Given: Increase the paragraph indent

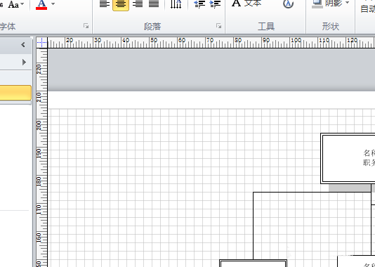Looking at the screenshot, I should (x=215, y=4).
